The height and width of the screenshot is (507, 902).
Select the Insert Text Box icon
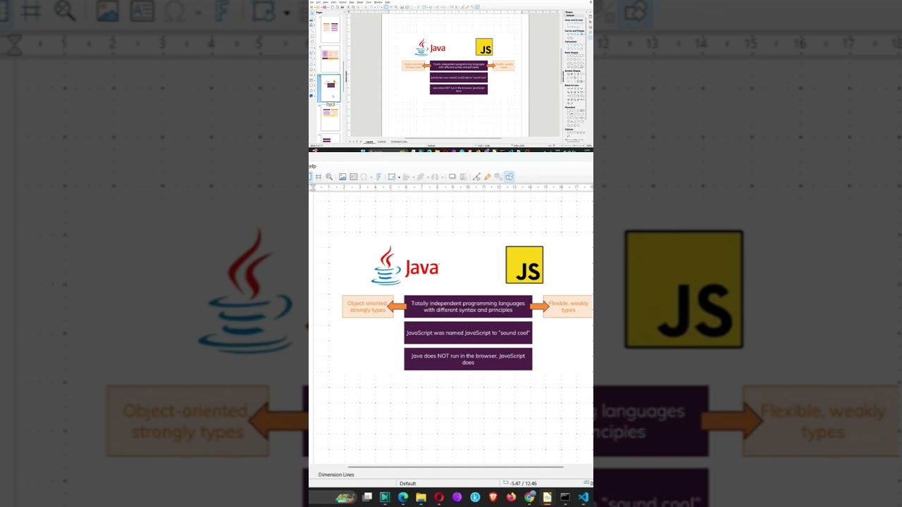click(x=354, y=177)
